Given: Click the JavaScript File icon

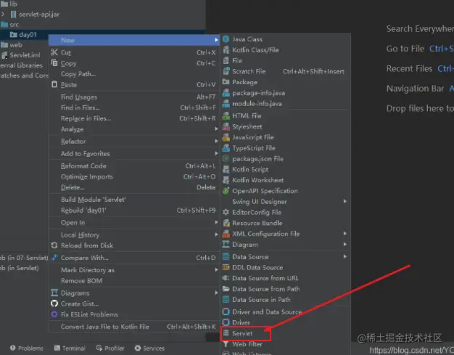Looking at the screenshot, I should (226, 137).
